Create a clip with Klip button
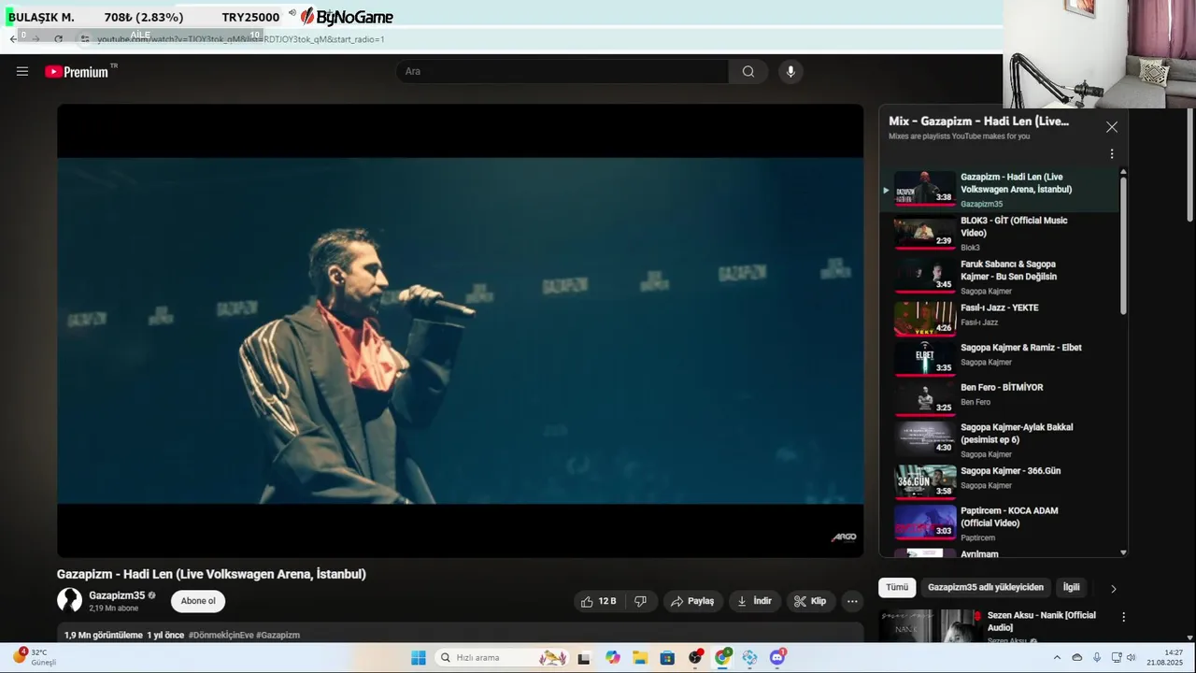Image resolution: width=1196 pixels, height=673 pixels. coord(810,601)
